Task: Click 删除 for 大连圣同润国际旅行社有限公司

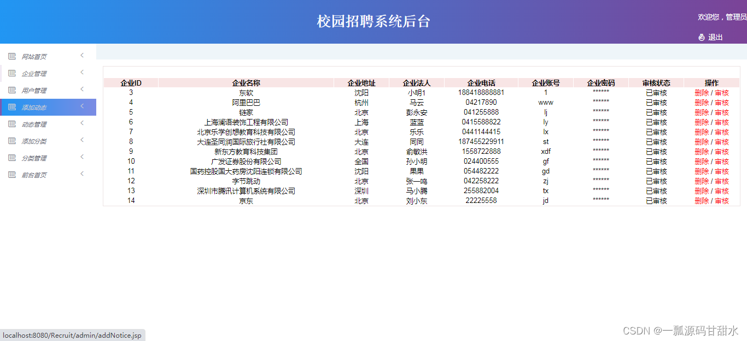Action: (x=702, y=142)
